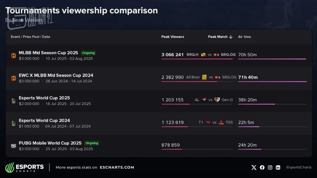Select the Air time column header
Image resolution: width=317 pixels, height=178 pixels.
(x=244, y=37)
